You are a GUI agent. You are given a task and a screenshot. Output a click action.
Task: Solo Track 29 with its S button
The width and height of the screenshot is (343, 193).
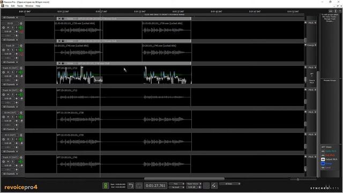click(12, 50)
